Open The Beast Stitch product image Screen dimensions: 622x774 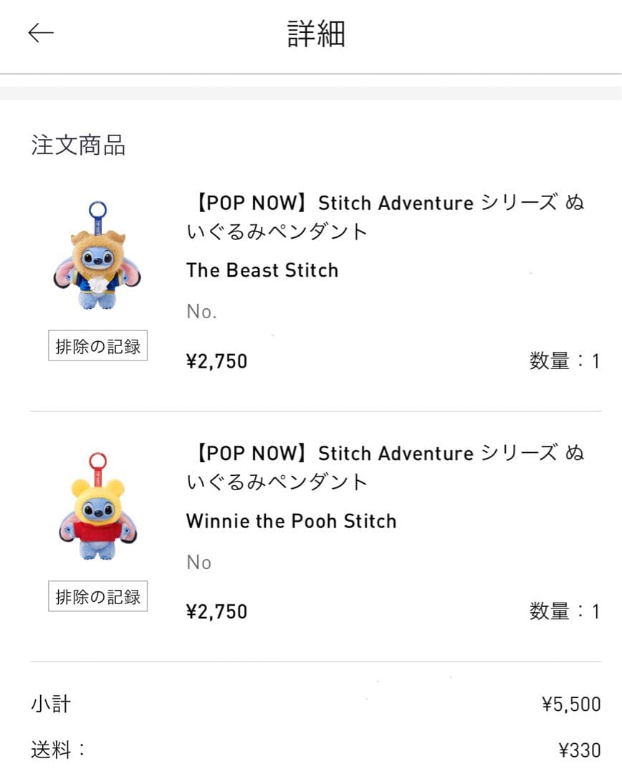pos(97,256)
